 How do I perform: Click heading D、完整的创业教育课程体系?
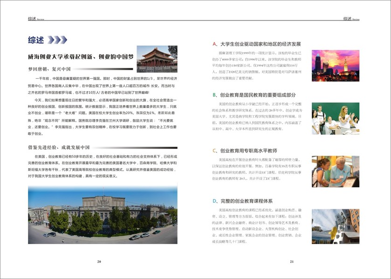click(242, 201)
